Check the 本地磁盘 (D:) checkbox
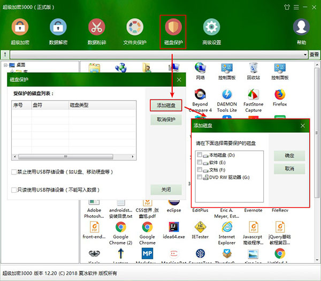321x281 pixels. [x=200, y=155]
